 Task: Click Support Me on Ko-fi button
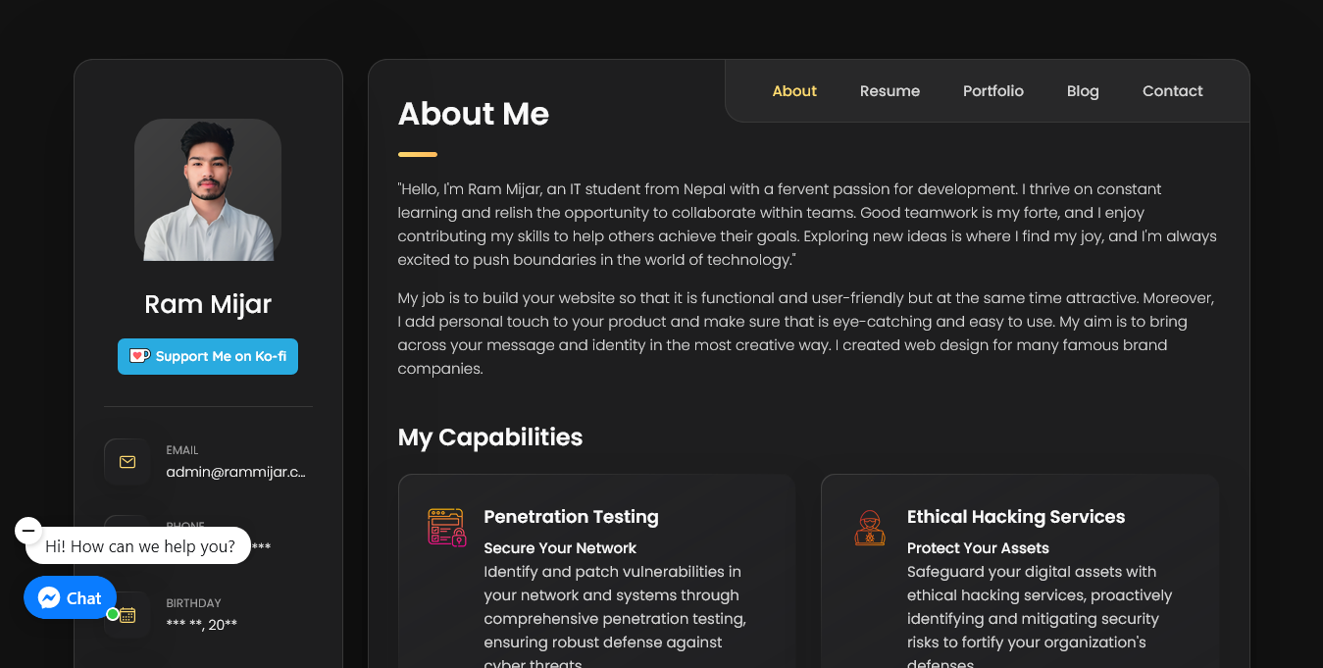point(208,356)
